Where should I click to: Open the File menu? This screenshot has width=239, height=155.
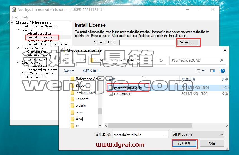[15, 17]
